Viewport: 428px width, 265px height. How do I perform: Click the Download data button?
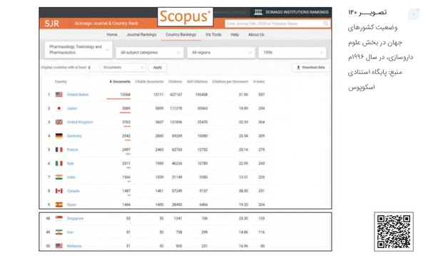tap(310, 68)
